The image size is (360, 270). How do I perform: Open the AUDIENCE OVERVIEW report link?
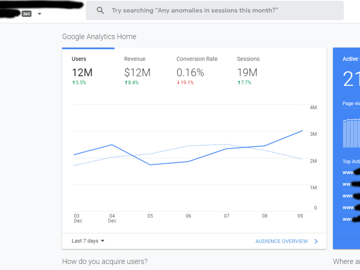pos(282,241)
